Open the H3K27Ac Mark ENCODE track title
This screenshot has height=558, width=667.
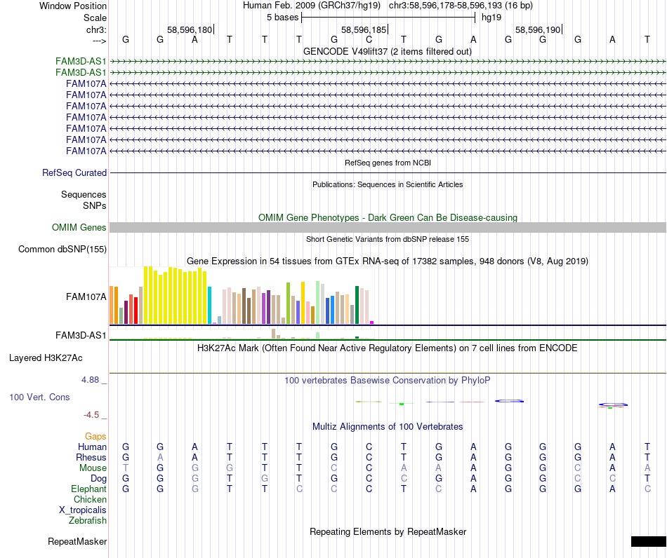[387, 348]
